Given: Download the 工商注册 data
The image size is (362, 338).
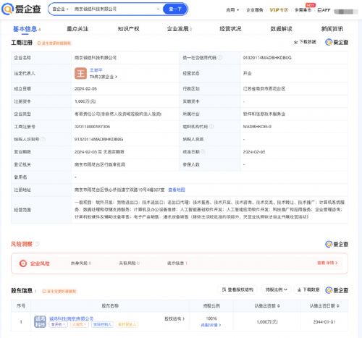Looking at the screenshot, I should coord(305,42).
